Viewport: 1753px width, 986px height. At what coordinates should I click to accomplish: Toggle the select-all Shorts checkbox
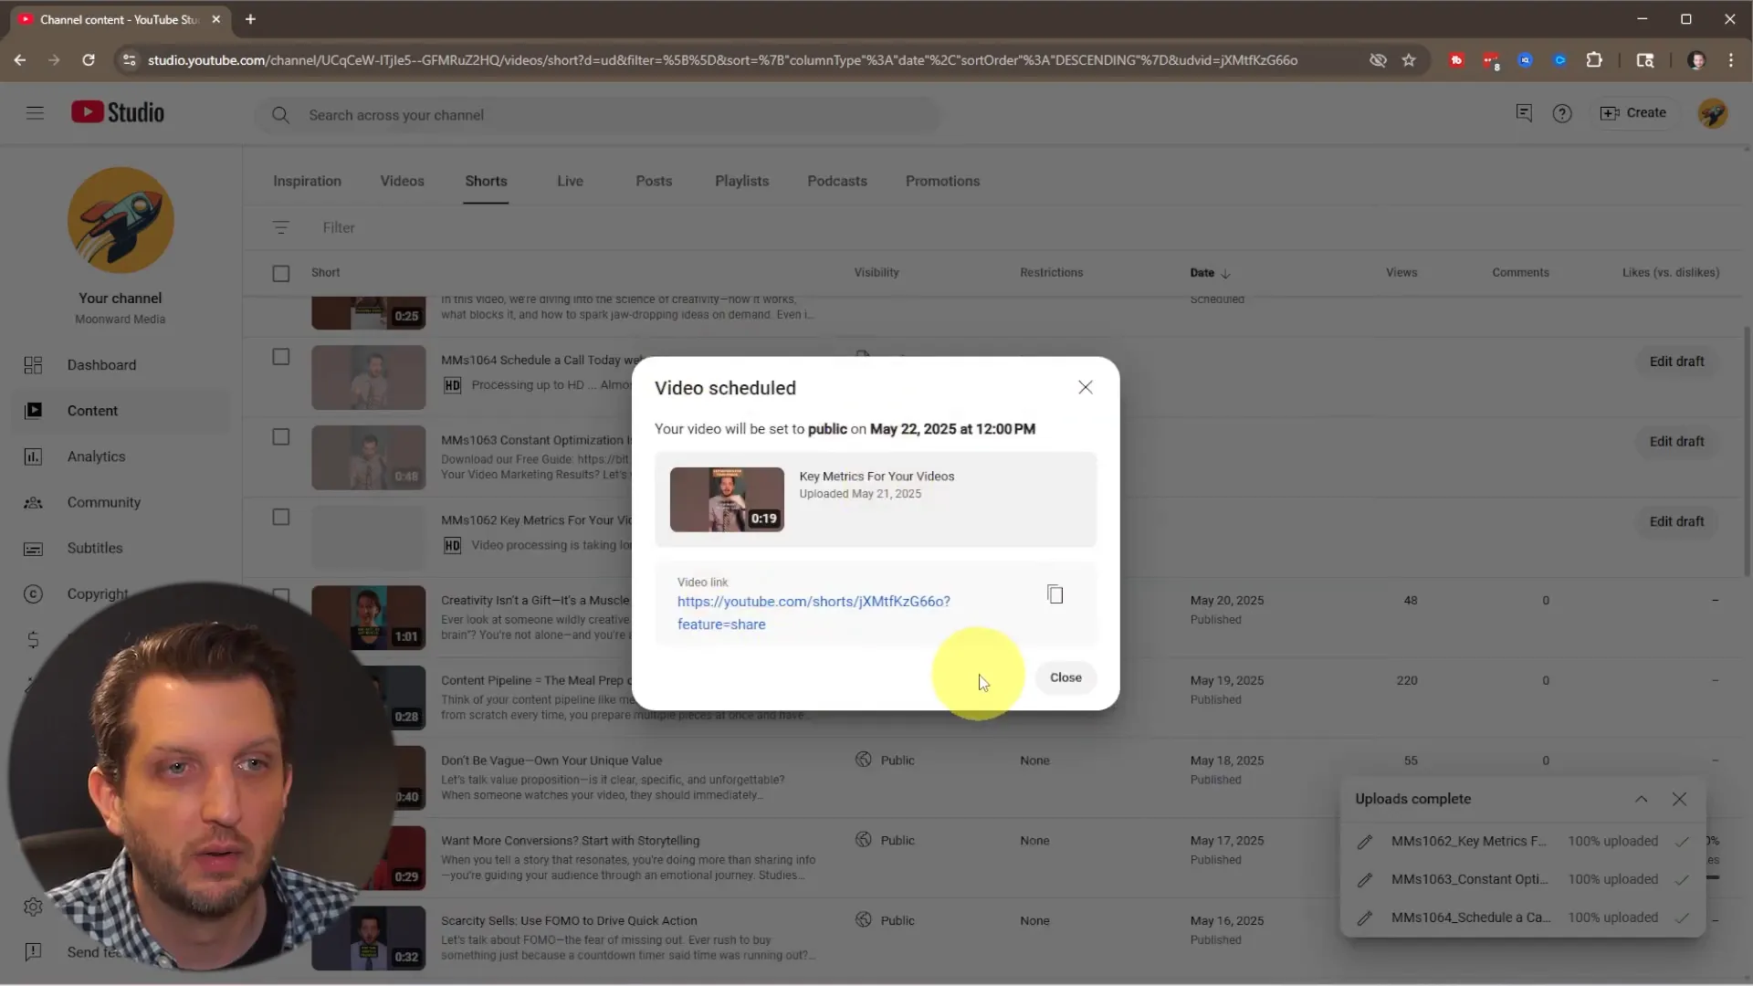281,273
